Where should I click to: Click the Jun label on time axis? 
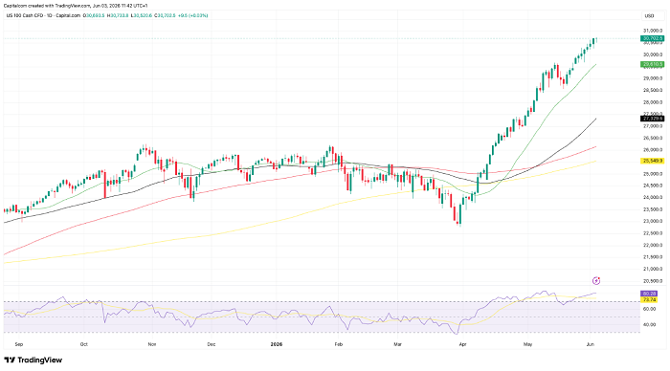coord(591,344)
